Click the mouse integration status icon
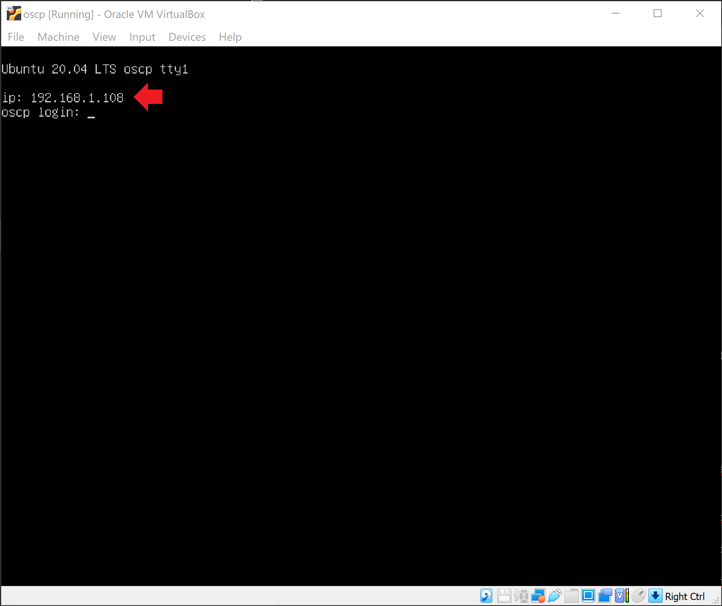 click(639, 596)
